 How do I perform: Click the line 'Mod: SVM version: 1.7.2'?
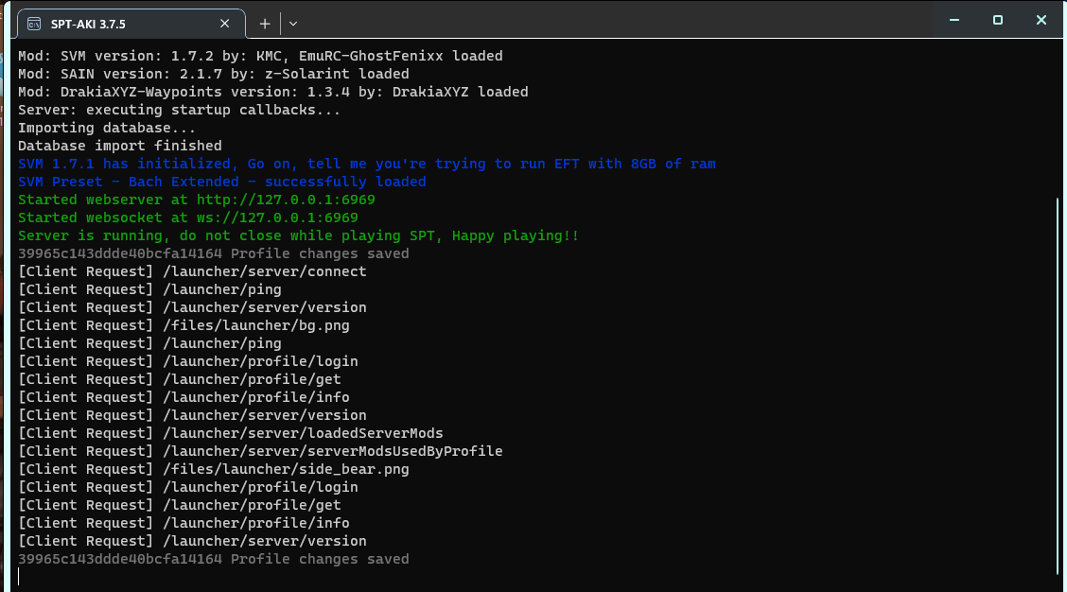coord(260,56)
